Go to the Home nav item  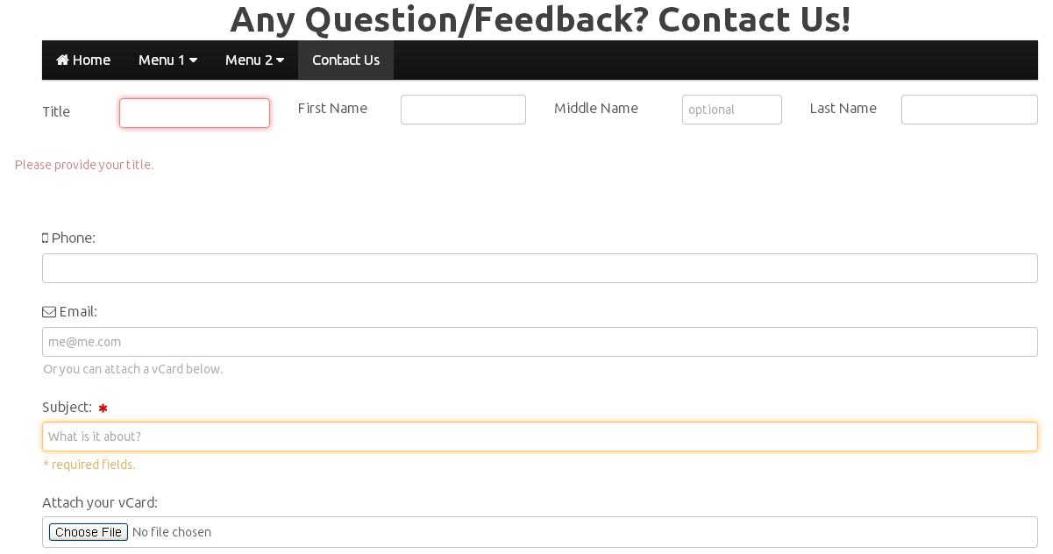coord(83,60)
